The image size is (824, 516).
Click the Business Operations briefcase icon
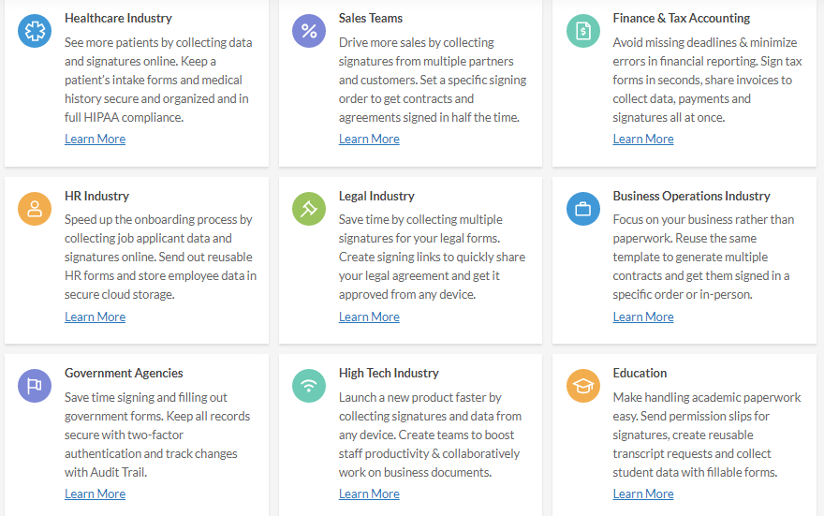583,209
